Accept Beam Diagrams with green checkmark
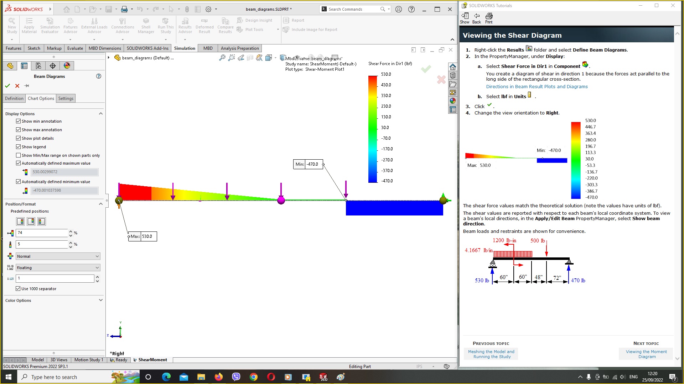 coord(7,86)
